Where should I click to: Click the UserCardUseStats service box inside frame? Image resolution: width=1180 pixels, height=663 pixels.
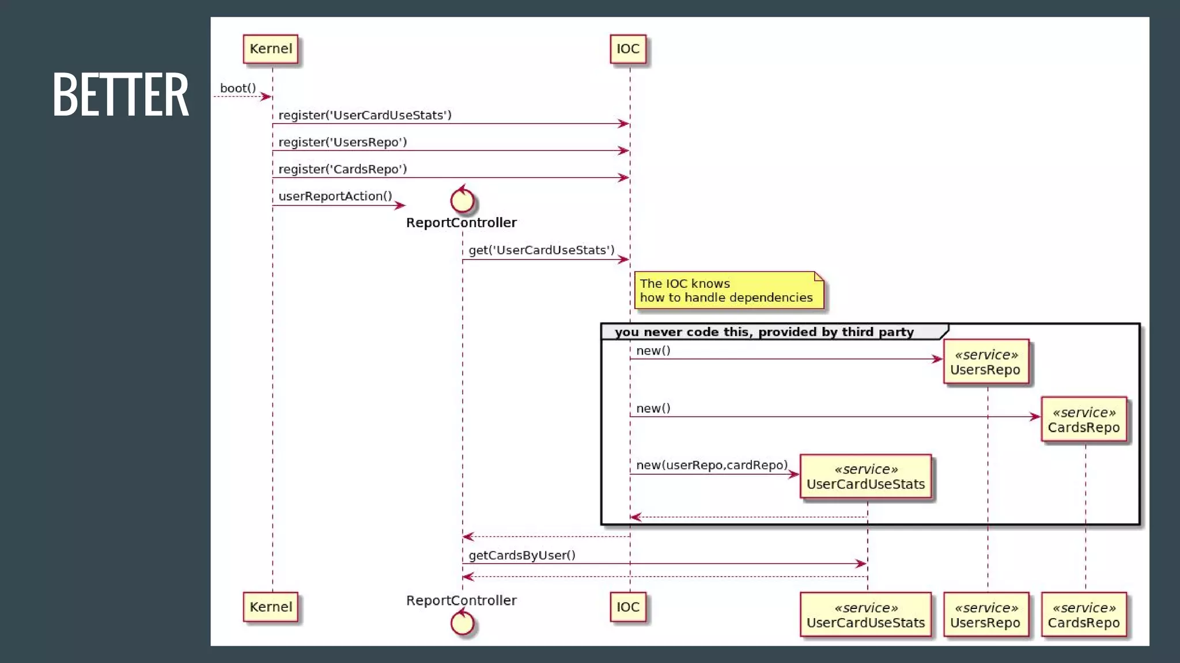(x=865, y=477)
